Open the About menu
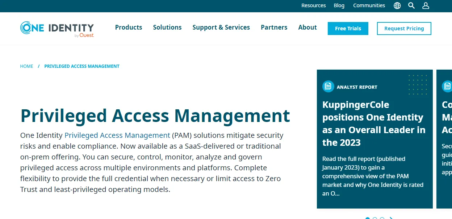The width and height of the screenshot is (452, 219). (x=307, y=27)
